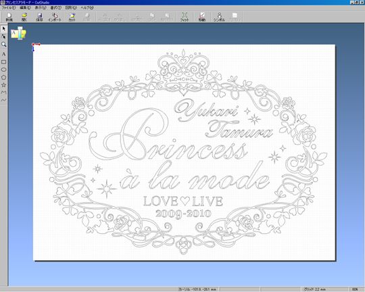Select the arrow selection tool
The image size is (365, 292).
[x=4, y=28]
